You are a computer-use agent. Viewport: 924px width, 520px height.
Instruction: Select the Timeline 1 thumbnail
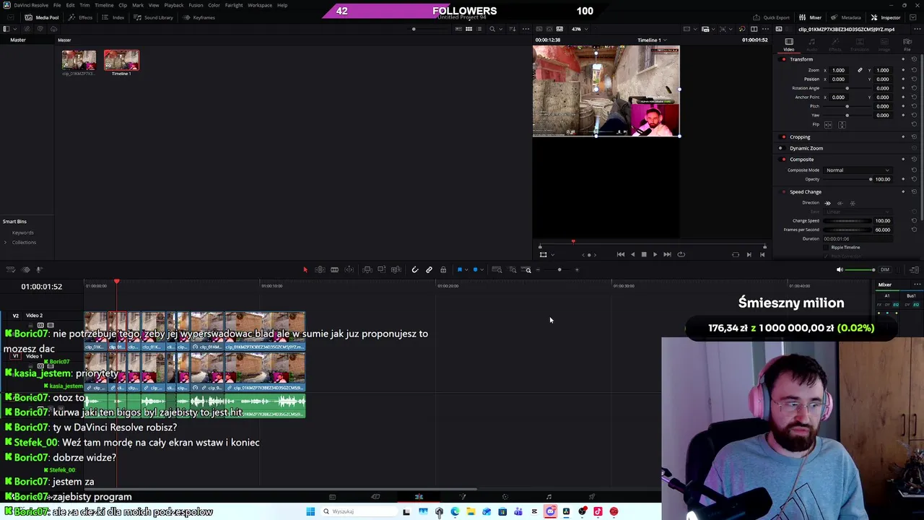(121, 61)
